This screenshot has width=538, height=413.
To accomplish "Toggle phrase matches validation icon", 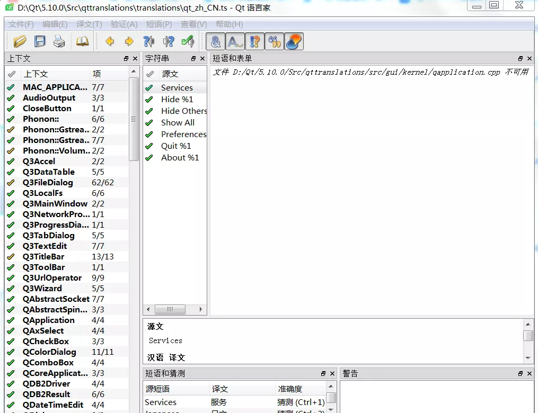I will (x=254, y=41).
